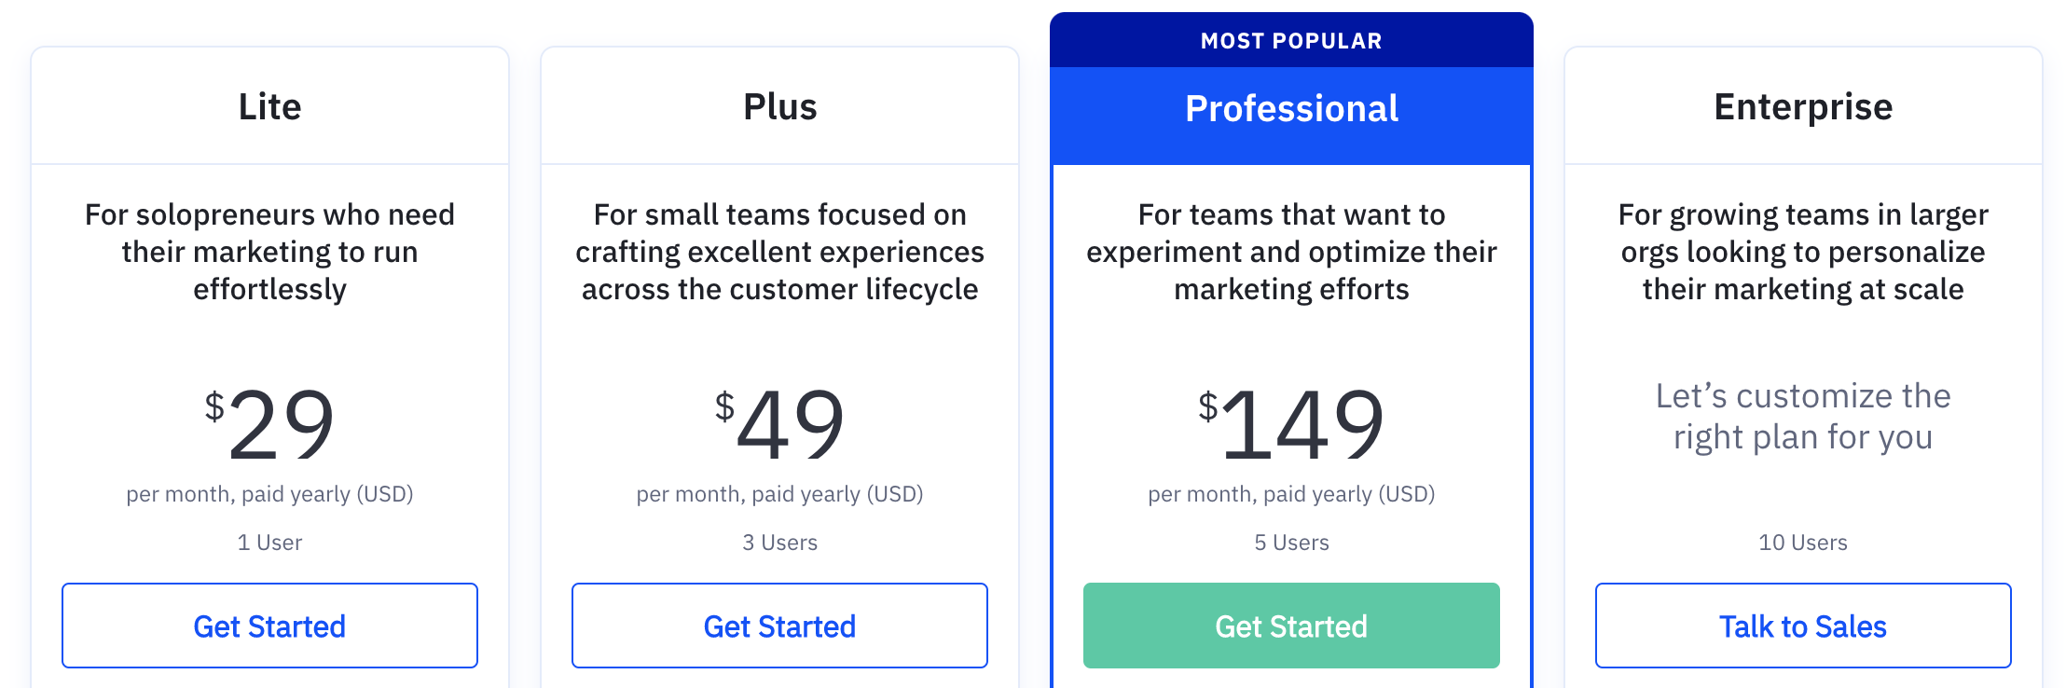
Task: Click the Enterprise custom plan text
Action: (x=1803, y=417)
